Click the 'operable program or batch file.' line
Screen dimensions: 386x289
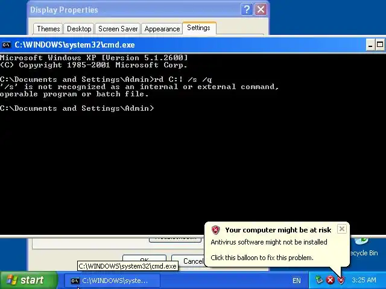click(74, 94)
